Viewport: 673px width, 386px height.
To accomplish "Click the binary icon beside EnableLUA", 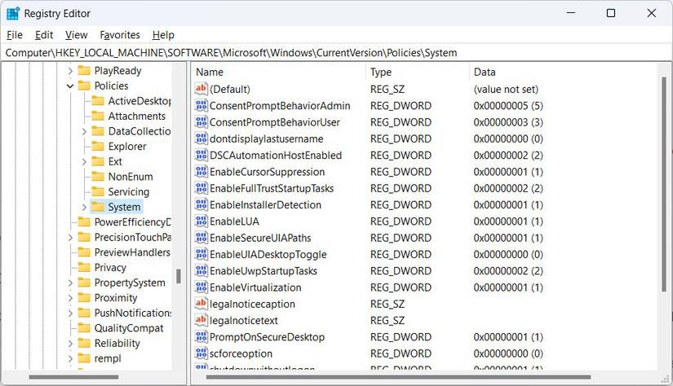I will tap(201, 221).
